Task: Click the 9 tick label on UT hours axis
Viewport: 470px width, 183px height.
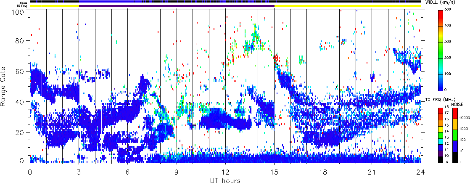Action: (177, 172)
